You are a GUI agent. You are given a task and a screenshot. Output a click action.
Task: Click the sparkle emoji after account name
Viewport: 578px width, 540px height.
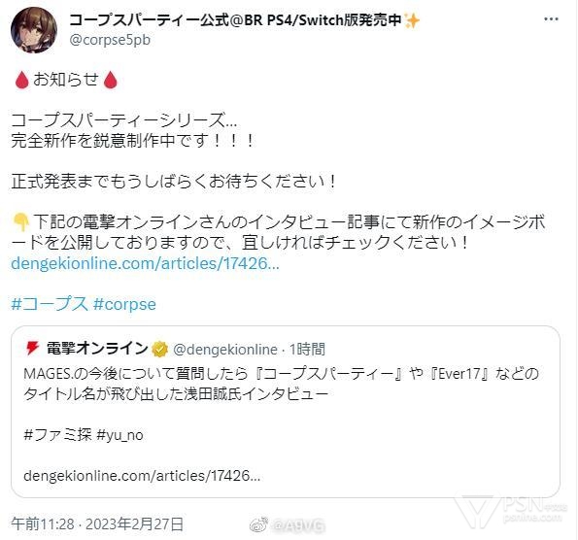pos(411,20)
